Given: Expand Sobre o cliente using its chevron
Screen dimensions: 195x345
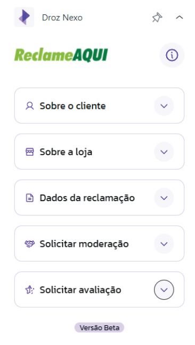Looking at the screenshot, I should click(x=164, y=106).
